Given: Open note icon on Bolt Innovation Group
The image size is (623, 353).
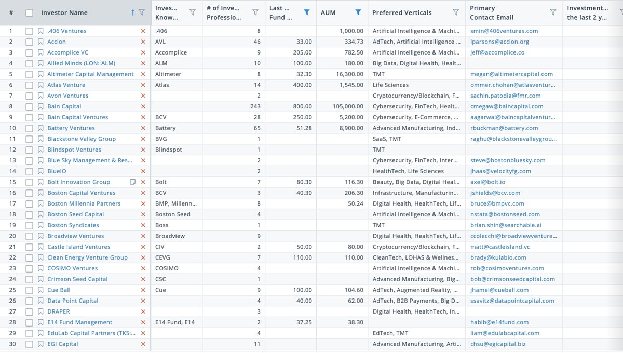Looking at the screenshot, I should click(x=133, y=182).
